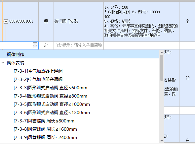Pick [7-3-4]圆形瓣式启动阀 直径≤800mm
This screenshot has height=144, width=195.
(x=50, y=96)
